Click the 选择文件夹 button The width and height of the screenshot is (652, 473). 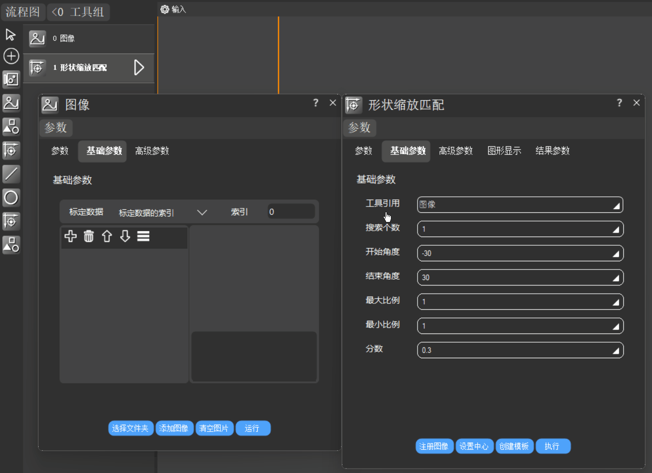pyautogui.click(x=131, y=428)
